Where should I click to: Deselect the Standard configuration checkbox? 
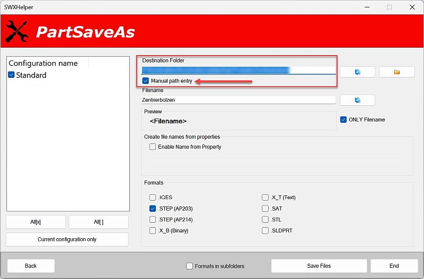[12, 75]
